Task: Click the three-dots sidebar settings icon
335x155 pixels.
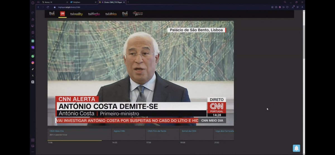Action: (33, 152)
